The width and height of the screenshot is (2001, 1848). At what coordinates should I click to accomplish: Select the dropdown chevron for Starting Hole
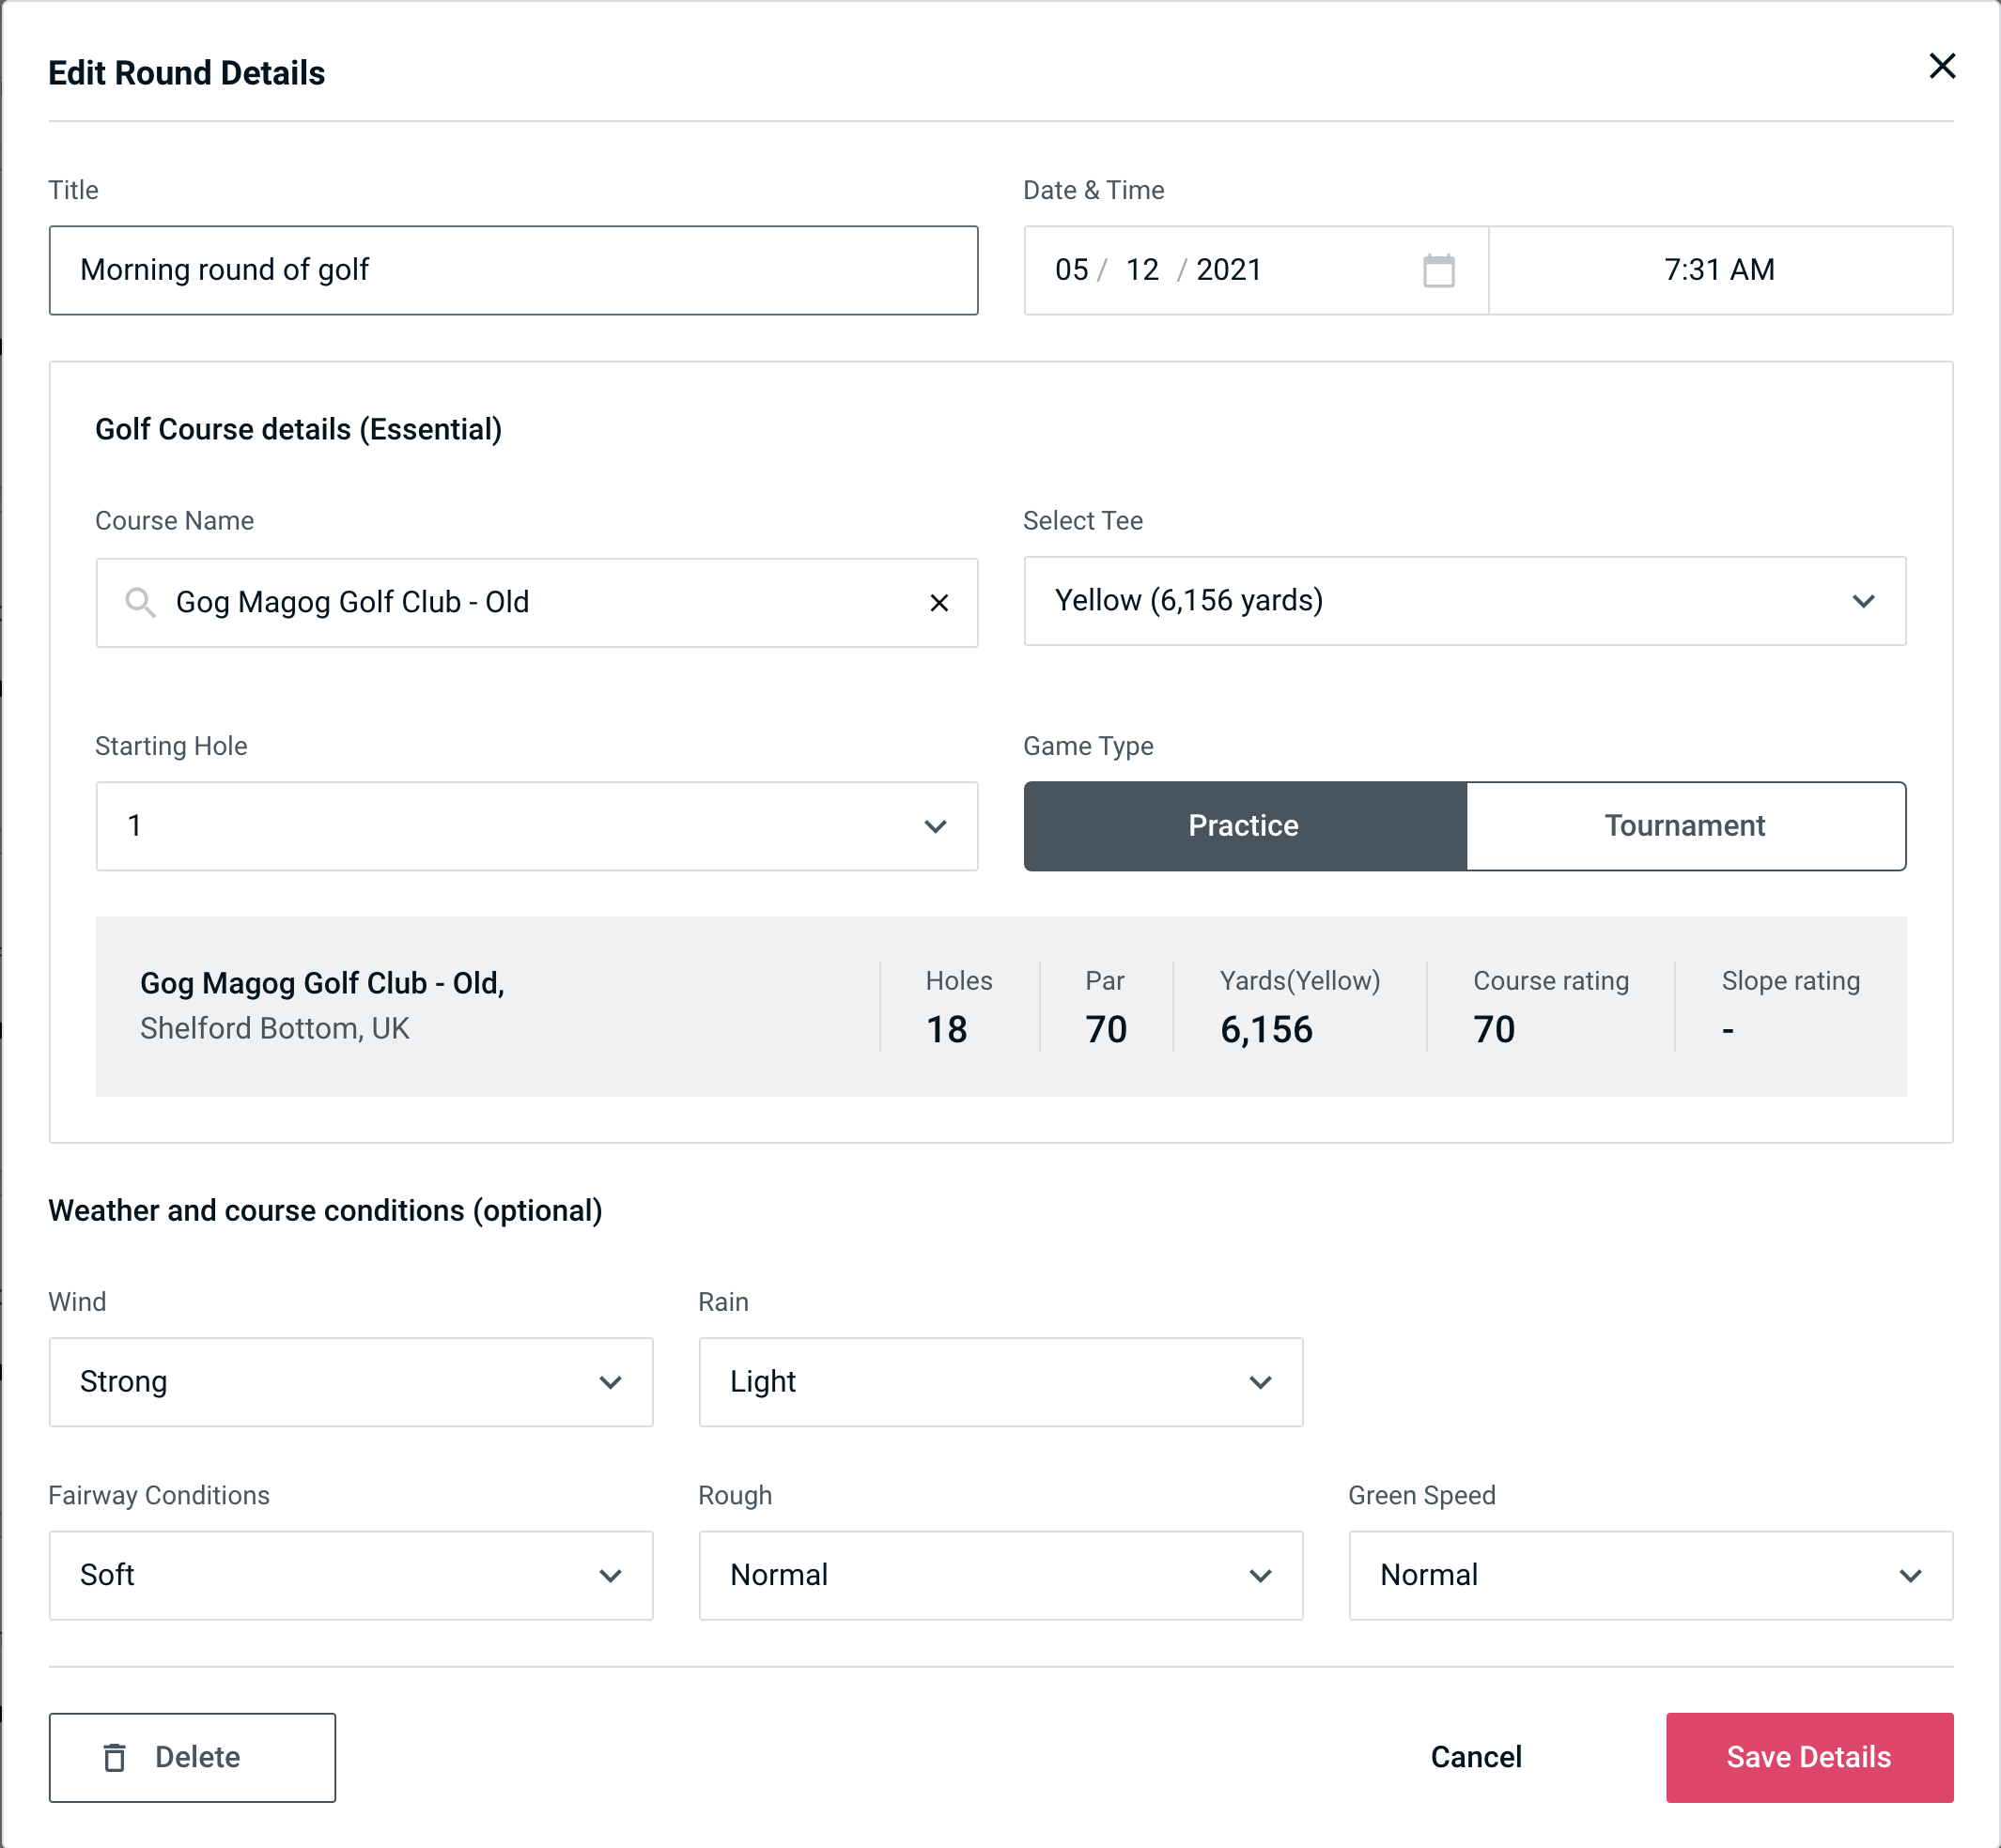[936, 825]
